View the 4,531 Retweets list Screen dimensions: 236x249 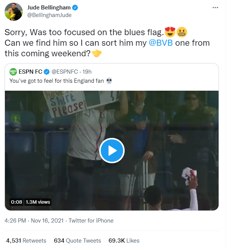click(26, 241)
